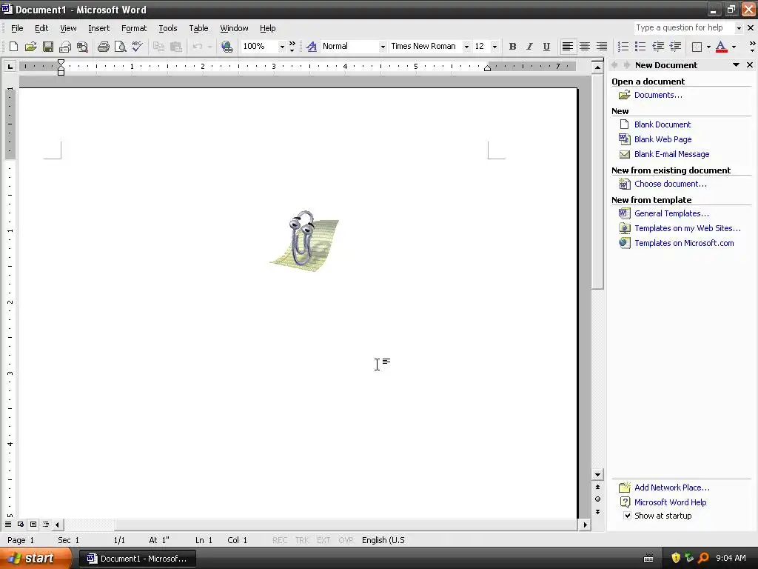This screenshot has width=758, height=569.
Task: Open the Tools menu
Action: (x=168, y=28)
